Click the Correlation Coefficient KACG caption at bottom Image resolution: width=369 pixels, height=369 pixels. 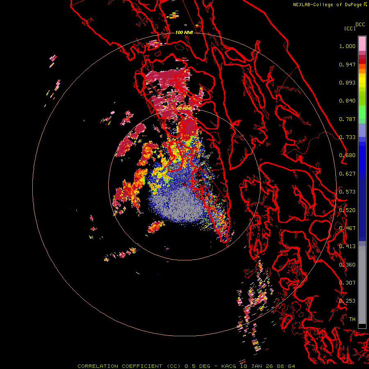tap(186, 366)
